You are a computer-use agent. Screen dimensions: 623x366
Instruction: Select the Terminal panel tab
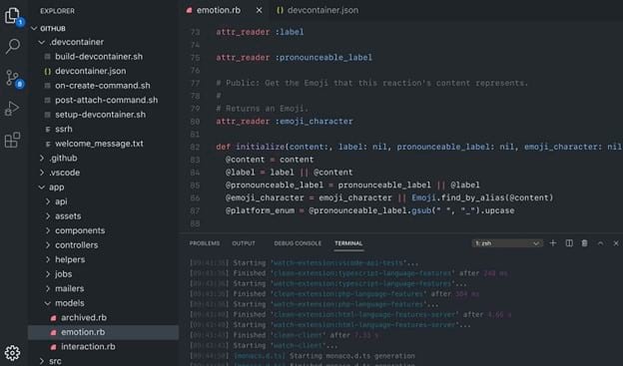(x=348, y=243)
